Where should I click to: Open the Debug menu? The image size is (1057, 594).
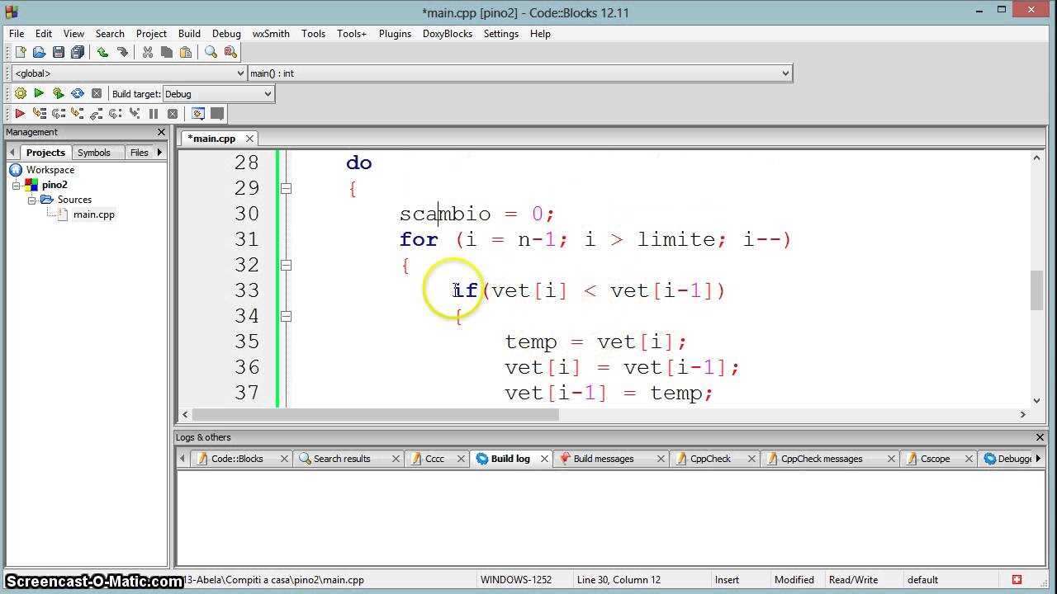(226, 34)
